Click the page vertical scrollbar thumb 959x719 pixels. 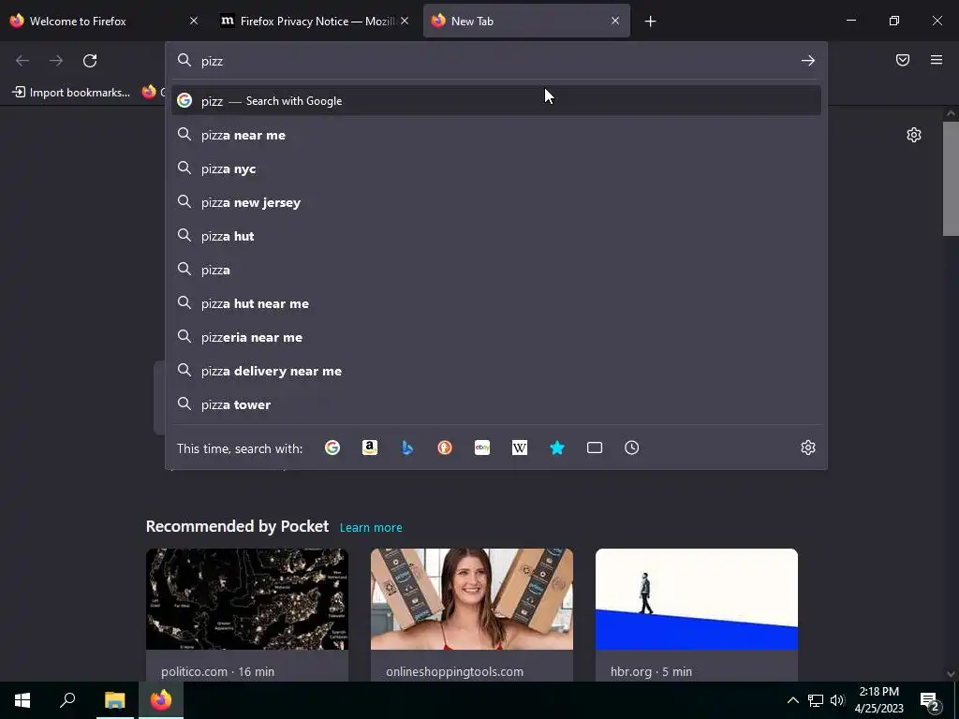click(951, 179)
